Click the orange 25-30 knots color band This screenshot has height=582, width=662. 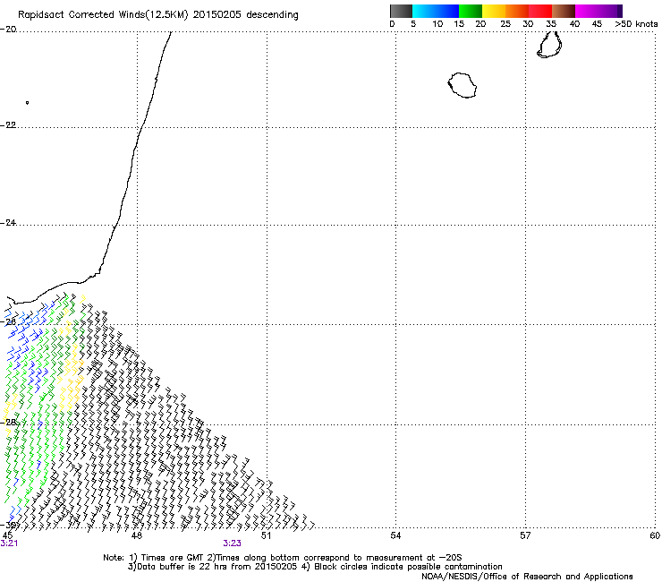coord(517,11)
